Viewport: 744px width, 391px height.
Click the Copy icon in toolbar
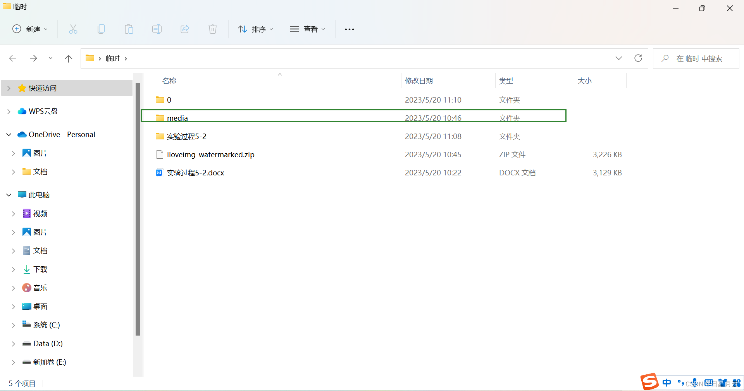tap(101, 29)
